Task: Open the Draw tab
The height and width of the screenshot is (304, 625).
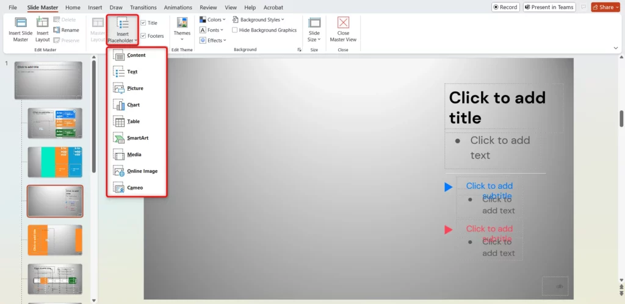Action: 116,7
